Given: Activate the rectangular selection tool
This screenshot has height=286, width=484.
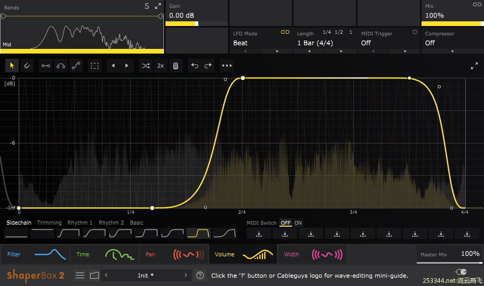Looking at the screenshot, I should (x=95, y=66).
